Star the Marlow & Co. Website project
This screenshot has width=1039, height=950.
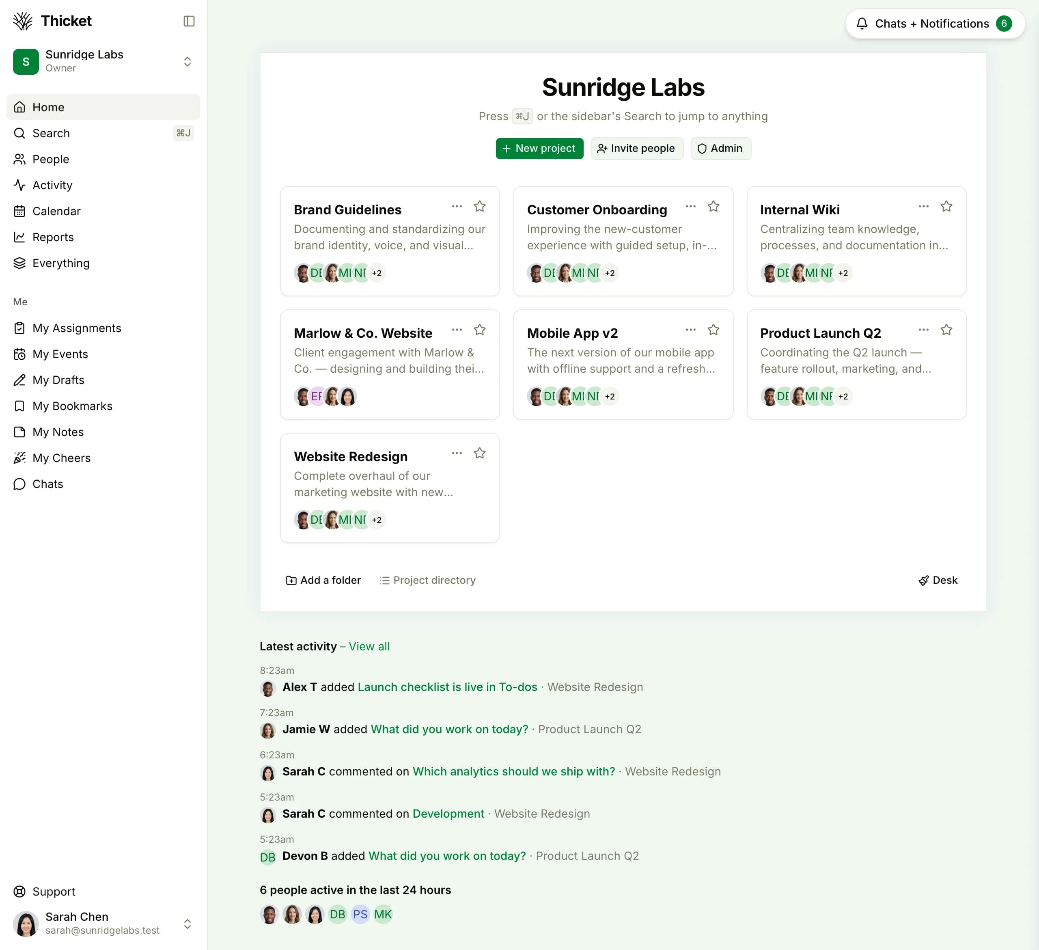point(480,330)
